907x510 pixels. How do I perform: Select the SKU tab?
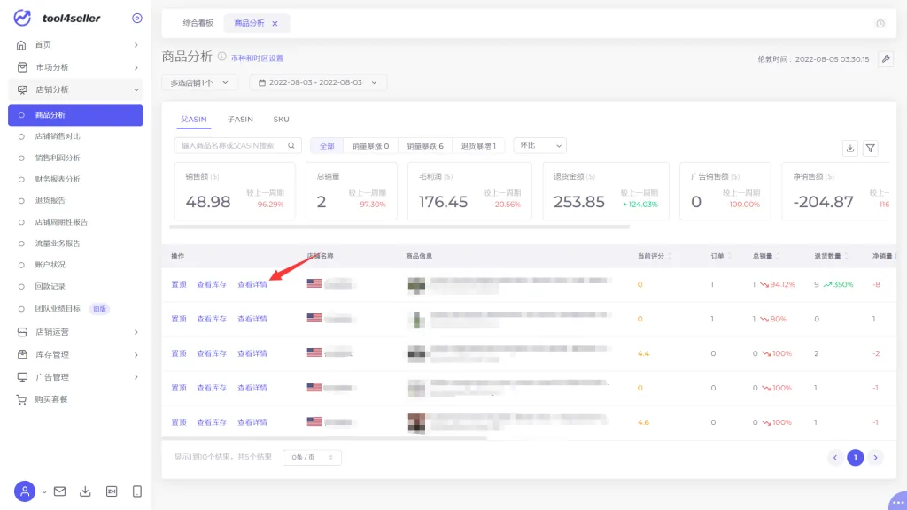click(281, 120)
